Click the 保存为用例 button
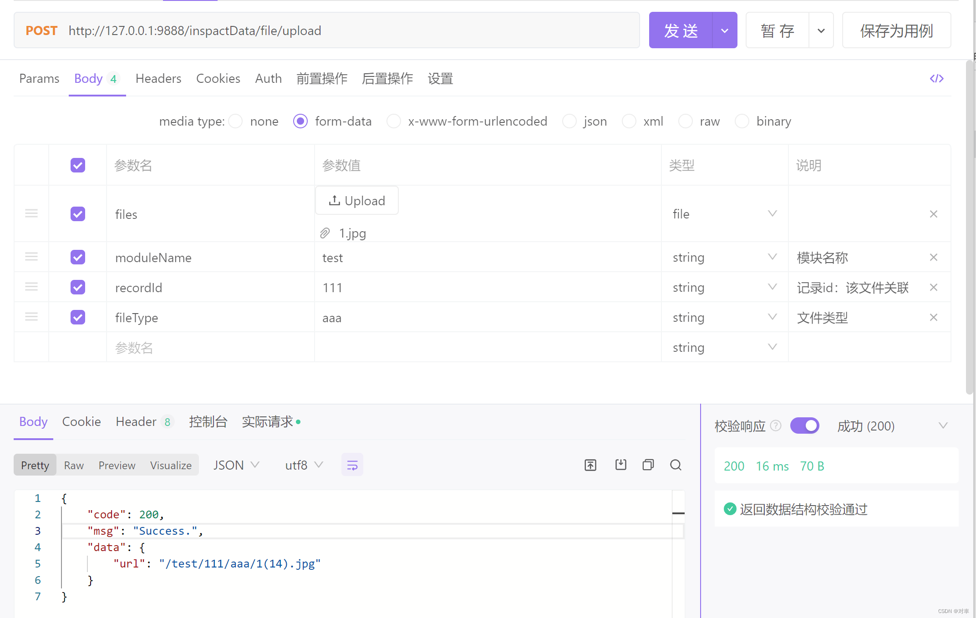The width and height of the screenshot is (976, 618). click(x=896, y=30)
